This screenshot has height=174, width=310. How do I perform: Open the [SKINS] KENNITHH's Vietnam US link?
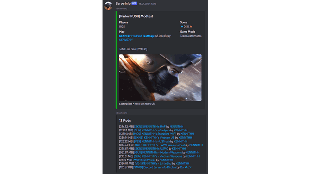pyautogui.click(x=154, y=138)
